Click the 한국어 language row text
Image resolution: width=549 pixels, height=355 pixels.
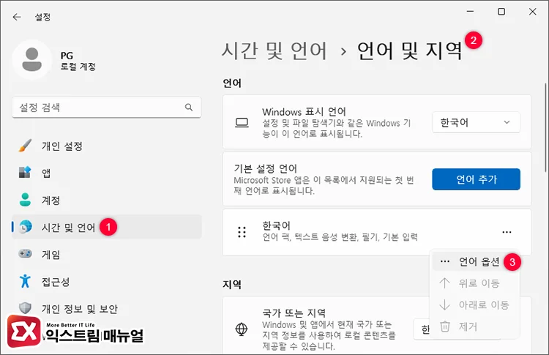tap(277, 225)
